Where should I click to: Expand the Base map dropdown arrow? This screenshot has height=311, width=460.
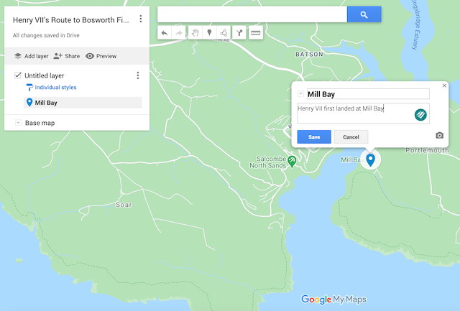tap(18, 123)
